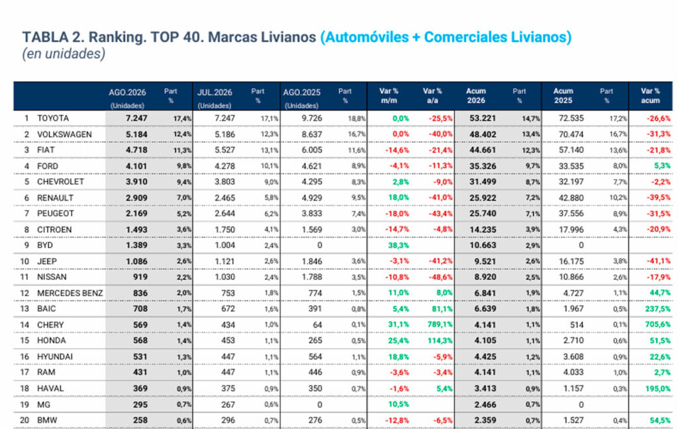678x429 pixels.
Task: Select the RENAULT brand name
Action: (x=56, y=198)
